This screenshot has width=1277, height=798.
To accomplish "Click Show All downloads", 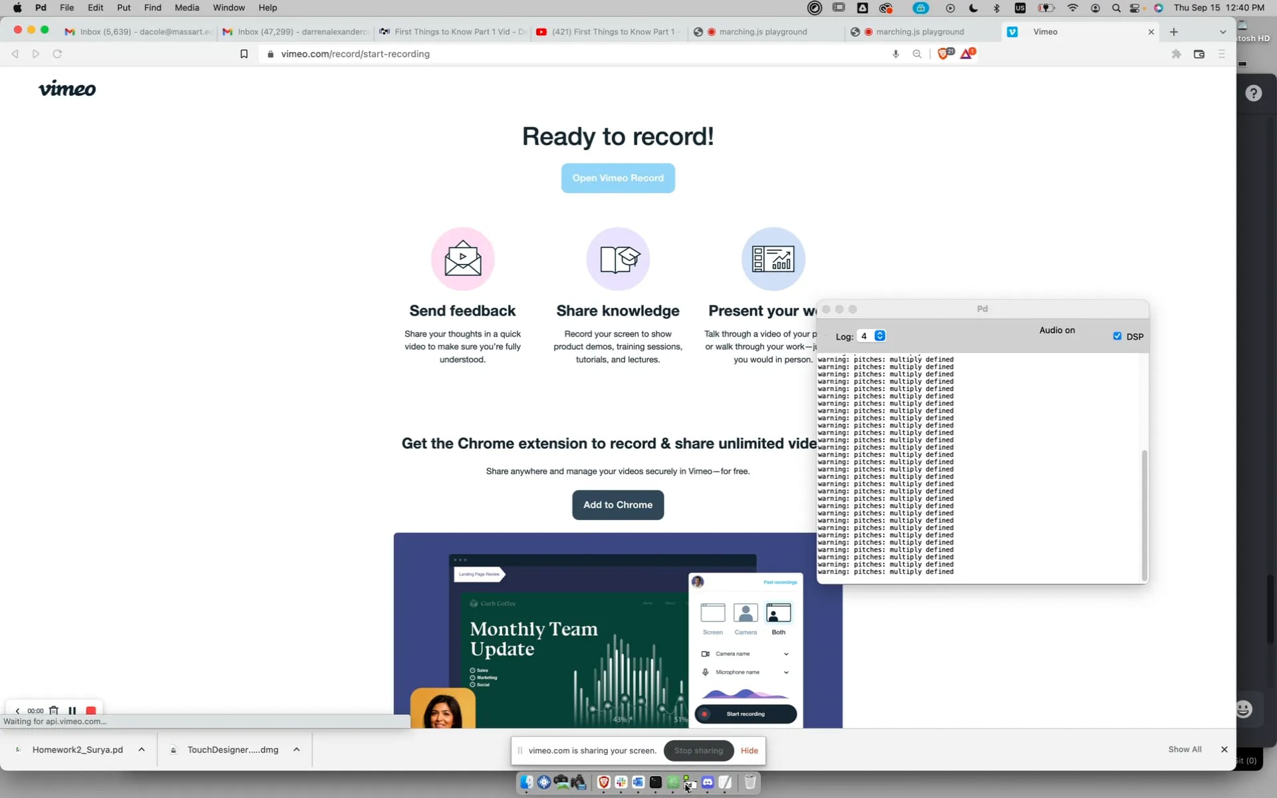I will (x=1185, y=749).
